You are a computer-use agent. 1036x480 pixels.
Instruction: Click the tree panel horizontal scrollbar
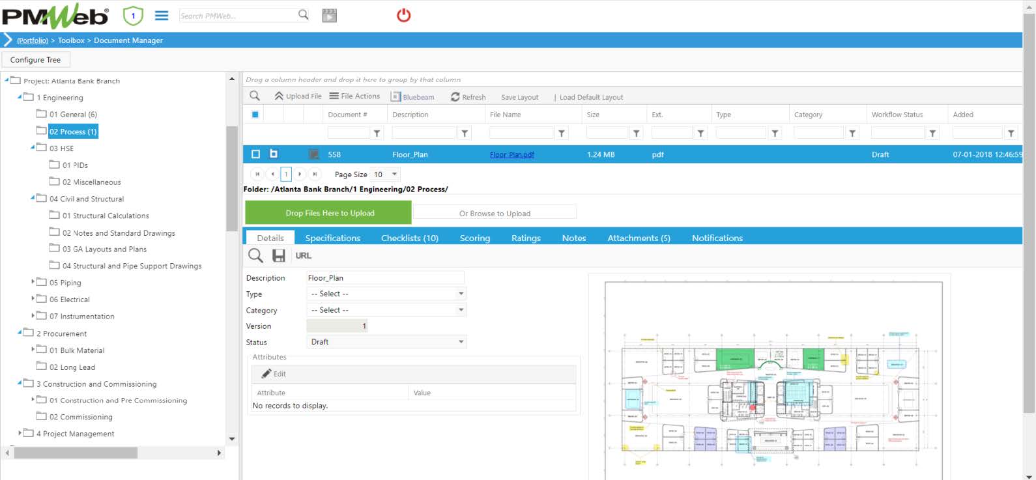pos(76,452)
